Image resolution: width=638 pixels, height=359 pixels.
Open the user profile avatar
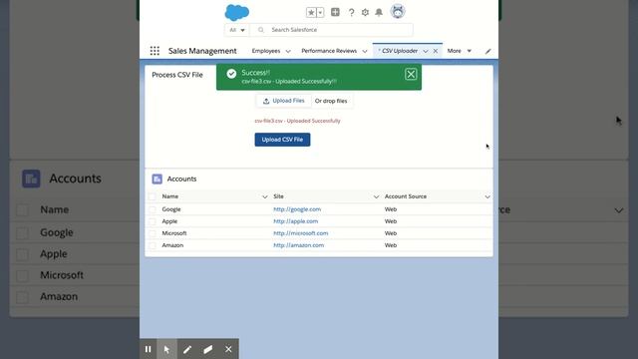point(398,11)
